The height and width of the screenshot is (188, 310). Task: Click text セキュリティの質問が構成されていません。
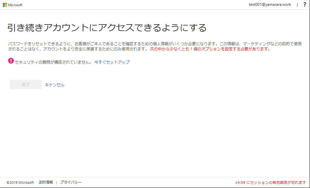(x=53, y=62)
